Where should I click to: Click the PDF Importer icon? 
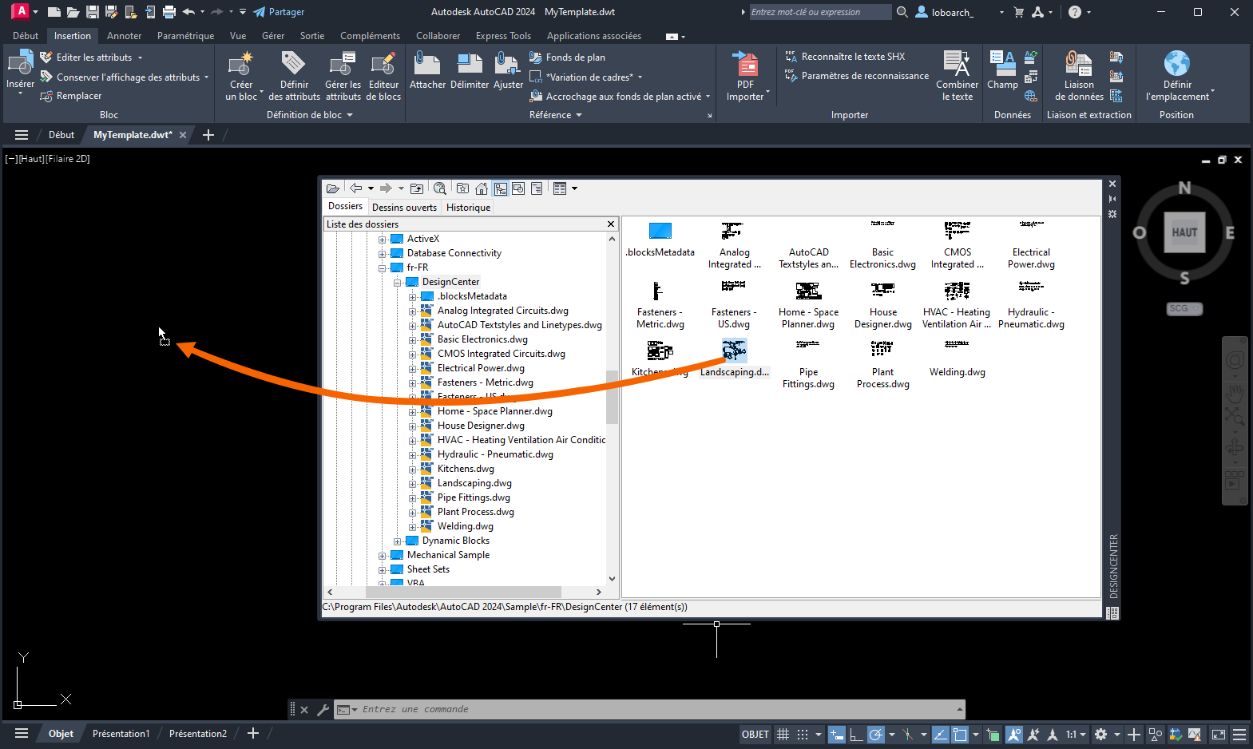[x=745, y=64]
